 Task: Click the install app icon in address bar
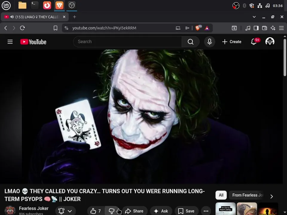pyautogui.click(x=178, y=28)
